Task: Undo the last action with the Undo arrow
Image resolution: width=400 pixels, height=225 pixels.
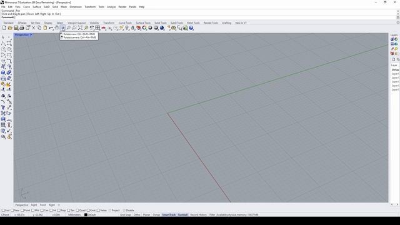Action: (51, 28)
